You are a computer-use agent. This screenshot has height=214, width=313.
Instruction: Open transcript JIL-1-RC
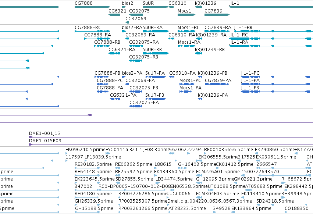point(239,35)
